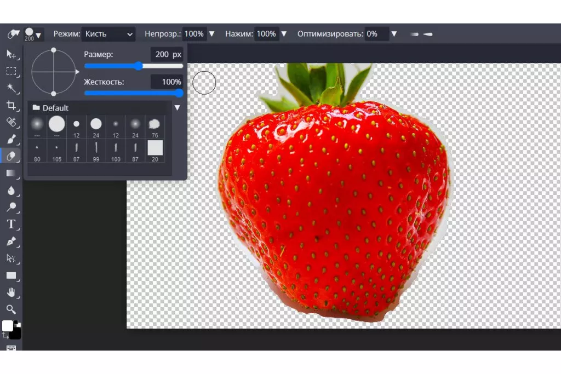Activate the Magic Wand tool

(x=11, y=88)
